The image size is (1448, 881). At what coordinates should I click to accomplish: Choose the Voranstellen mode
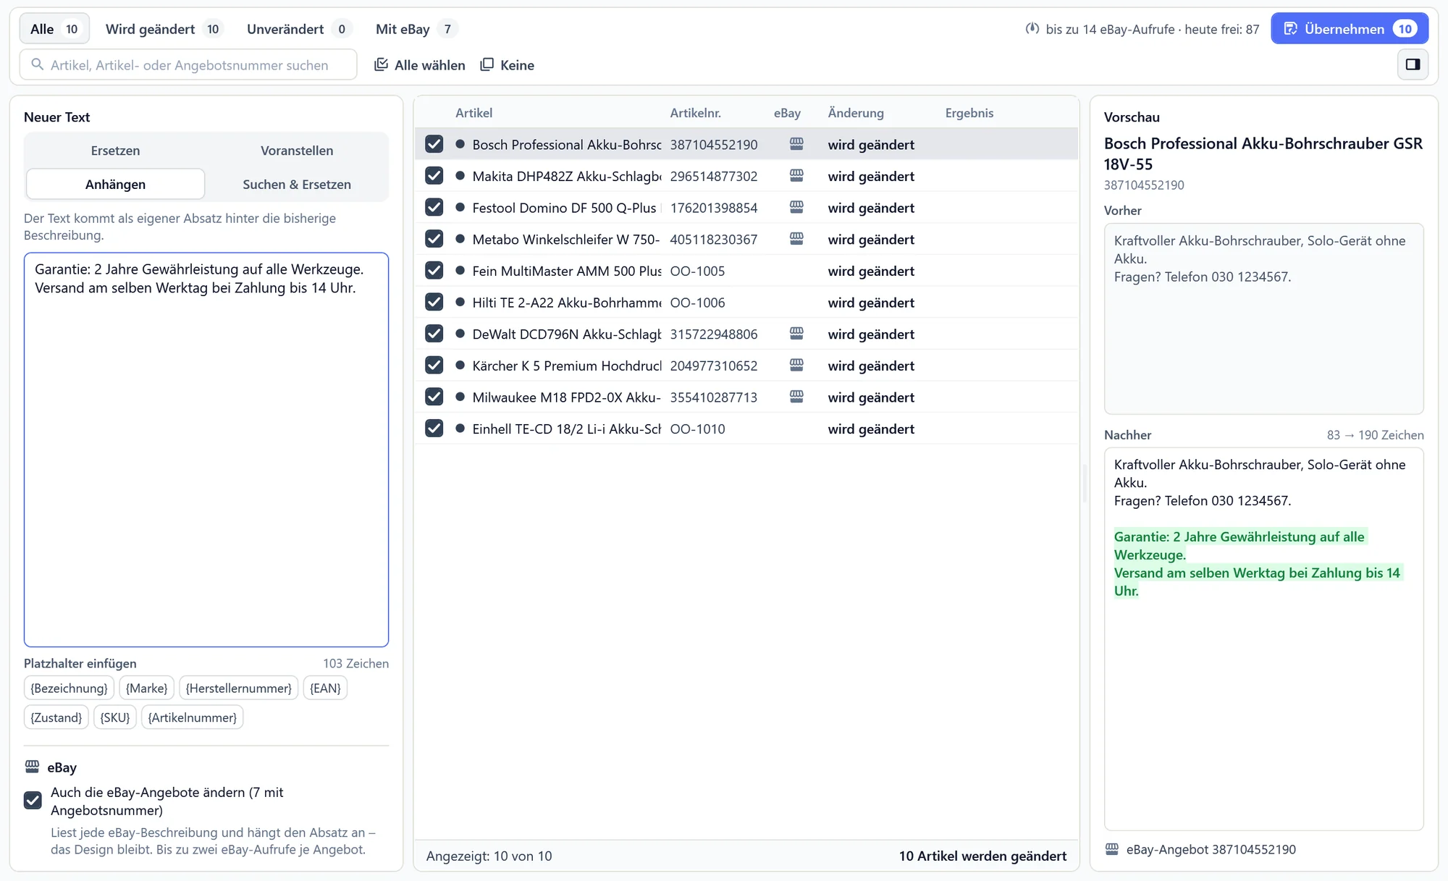pos(297,151)
